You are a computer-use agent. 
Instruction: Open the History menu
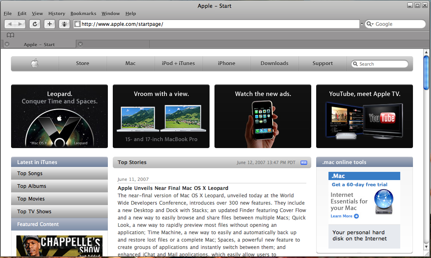point(57,14)
